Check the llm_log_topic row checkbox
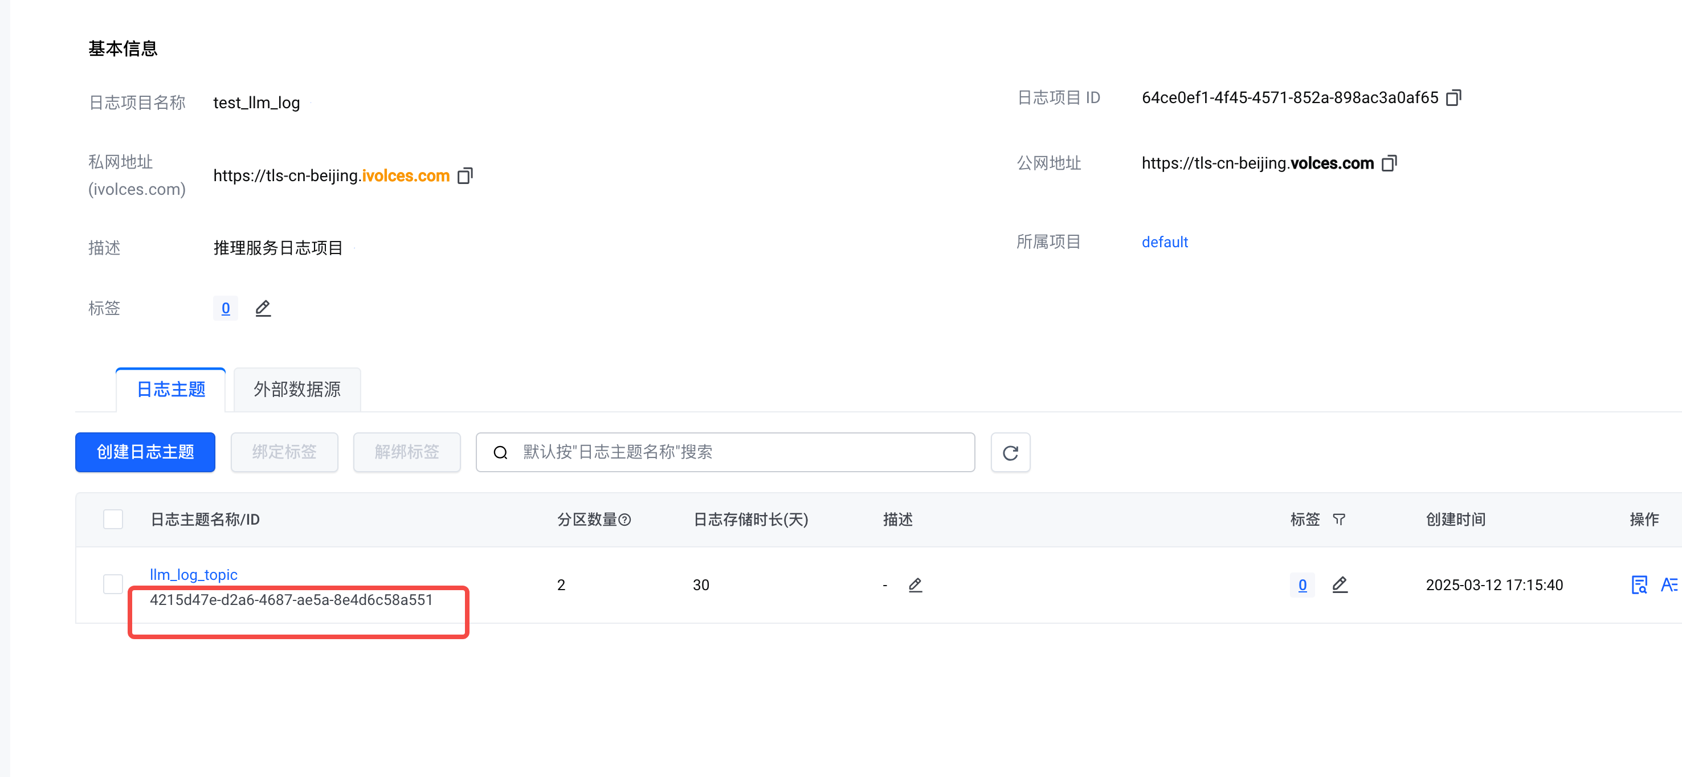The width and height of the screenshot is (1682, 777). 113,584
